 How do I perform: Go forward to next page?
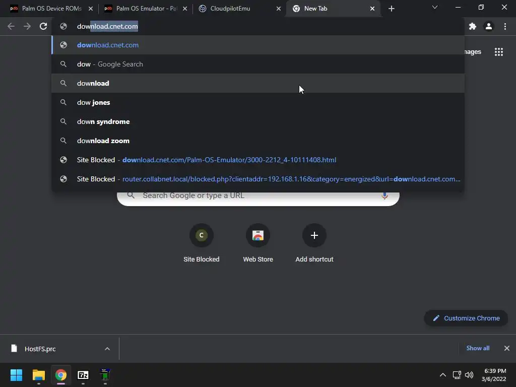(27, 26)
